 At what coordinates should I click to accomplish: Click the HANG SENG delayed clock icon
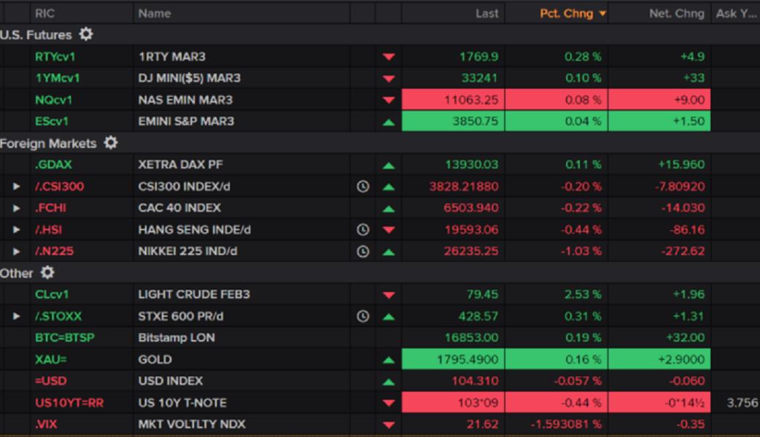(362, 229)
